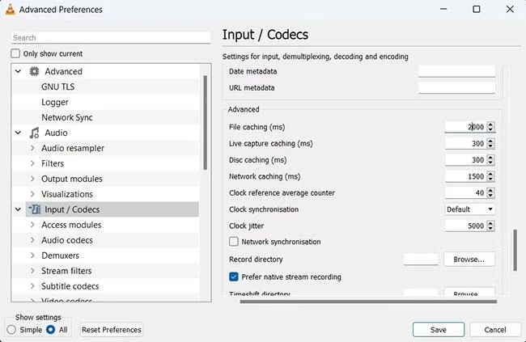Viewport: 526px width, 342px height.
Task: Click the tree panel vertical scrollbar
Action: click(206, 122)
